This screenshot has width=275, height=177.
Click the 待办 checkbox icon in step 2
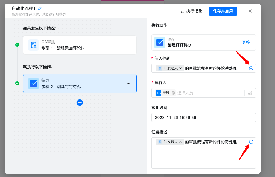coord(34,84)
